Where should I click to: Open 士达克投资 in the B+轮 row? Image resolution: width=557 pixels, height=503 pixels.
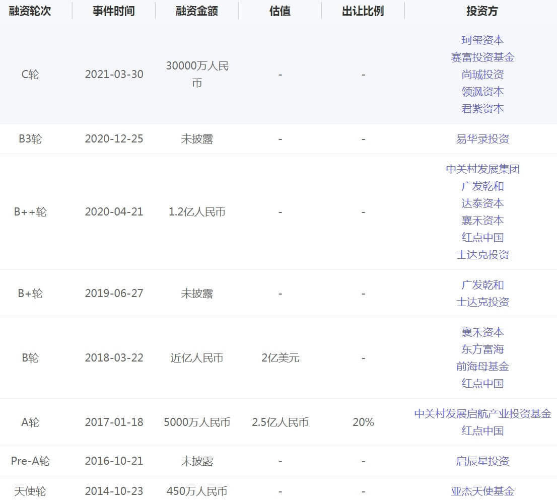tap(482, 302)
